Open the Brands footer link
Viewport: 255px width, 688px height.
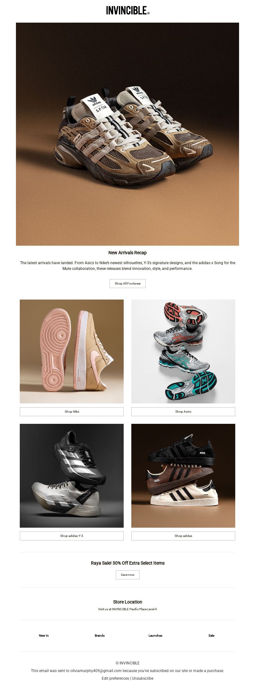coord(99,635)
